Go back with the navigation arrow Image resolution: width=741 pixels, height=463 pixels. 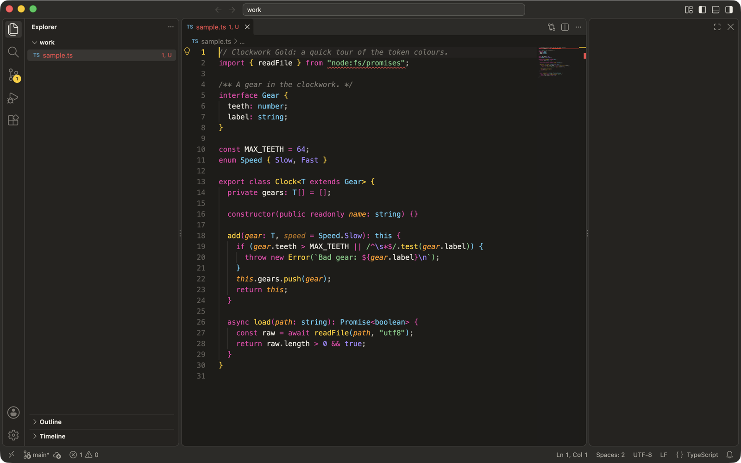pyautogui.click(x=218, y=10)
